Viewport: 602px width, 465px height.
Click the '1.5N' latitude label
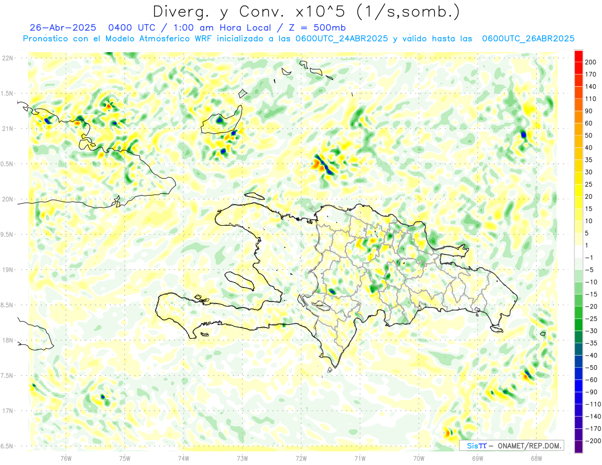coord(7,93)
